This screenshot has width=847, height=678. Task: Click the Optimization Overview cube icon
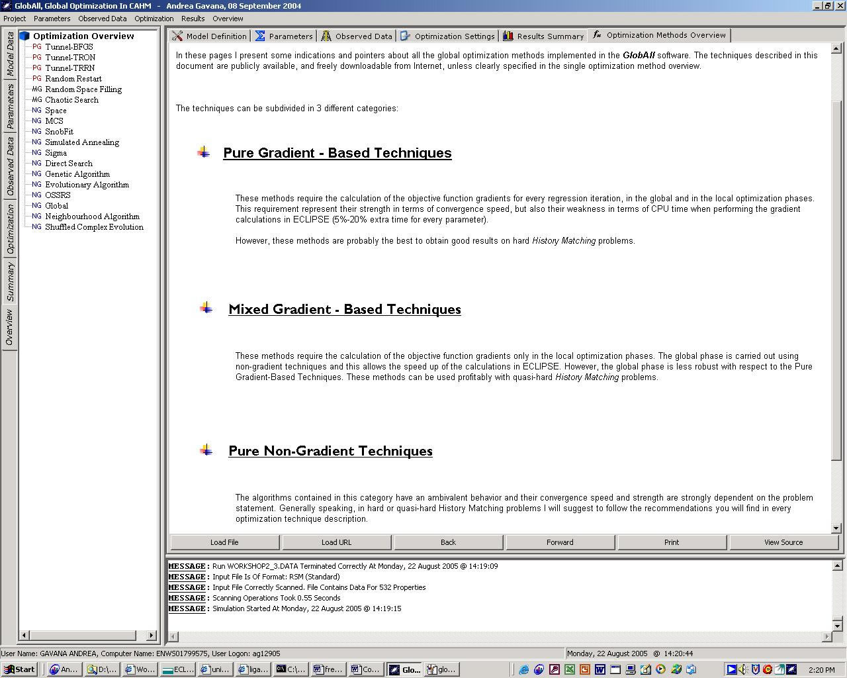24,36
